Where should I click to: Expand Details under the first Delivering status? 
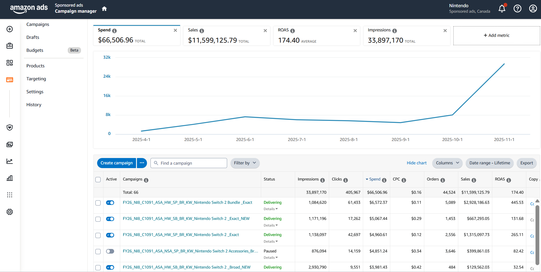point(271,209)
